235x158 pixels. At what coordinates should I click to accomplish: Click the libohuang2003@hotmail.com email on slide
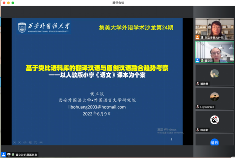click(x=97, y=107)
